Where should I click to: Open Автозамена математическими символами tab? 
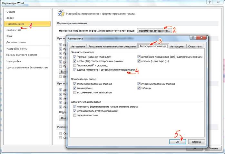click(112, 46)
